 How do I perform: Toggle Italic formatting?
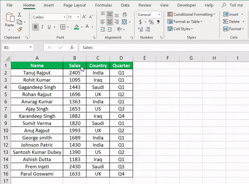(42, 27)
